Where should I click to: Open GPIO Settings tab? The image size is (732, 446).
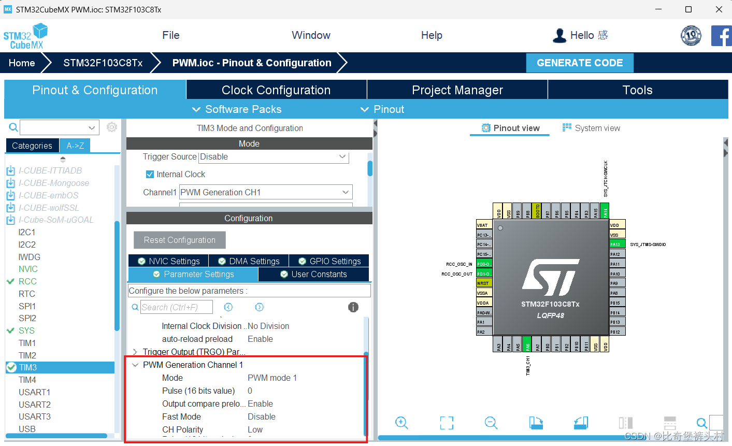[x=329, y=261]
